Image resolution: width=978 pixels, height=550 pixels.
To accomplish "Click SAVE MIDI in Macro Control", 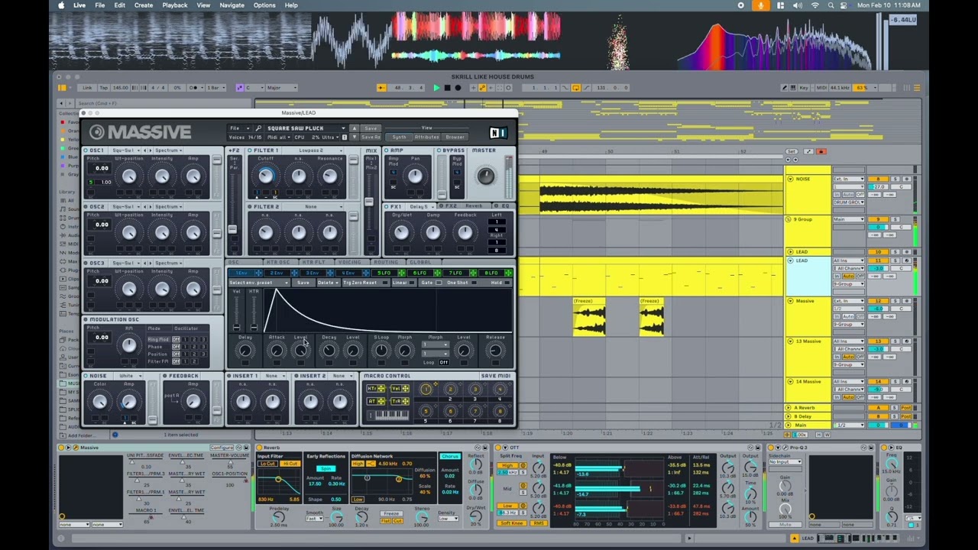I will click(x=495, y=376).
